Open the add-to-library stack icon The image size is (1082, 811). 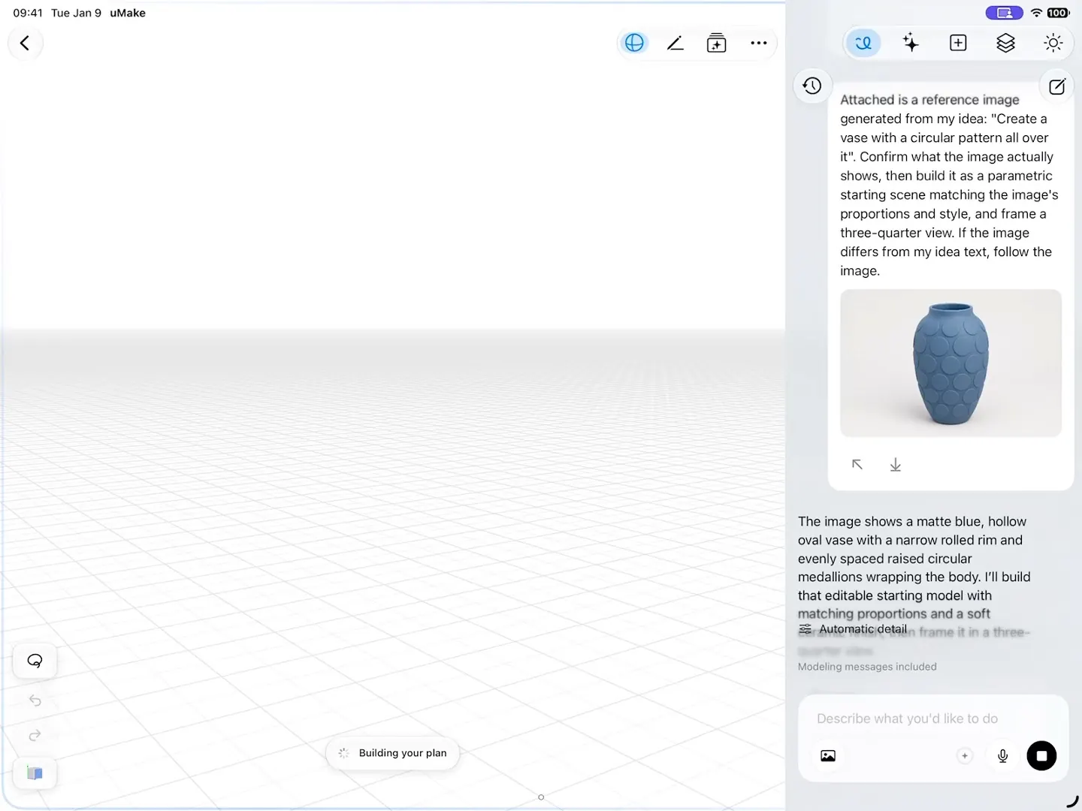click(x=717, y=43)
